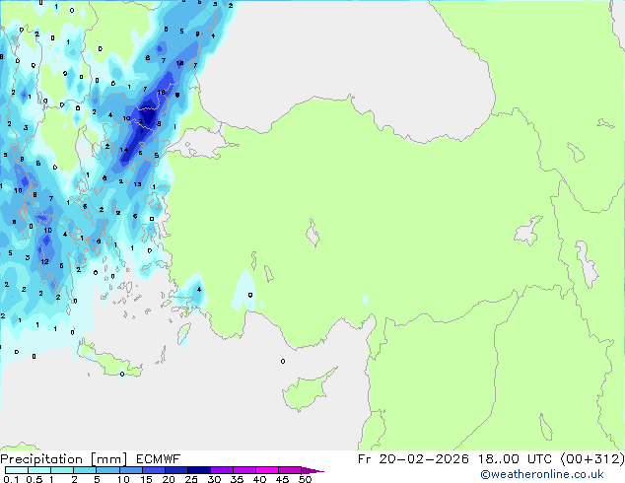Select the 5–10 mm light blue legend swatch
Image resolution: width=625 pixels, height=483 pixels.
[x=107, y=470]
